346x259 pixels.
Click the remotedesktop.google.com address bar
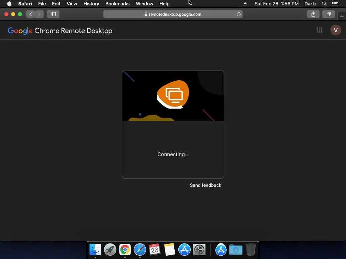(x=173, y=14)
